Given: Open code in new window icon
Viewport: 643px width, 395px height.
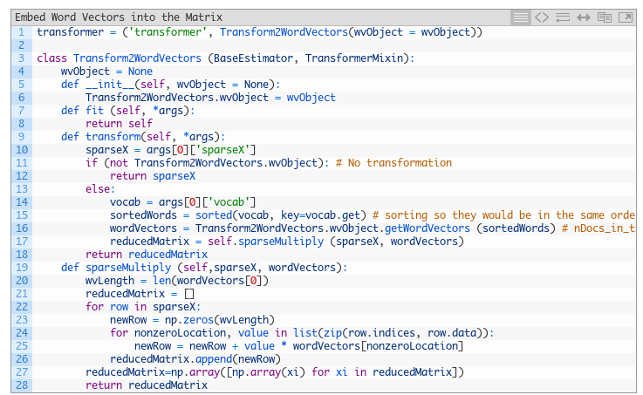Looking at the screenshot, I should click(x=626, y=17).
